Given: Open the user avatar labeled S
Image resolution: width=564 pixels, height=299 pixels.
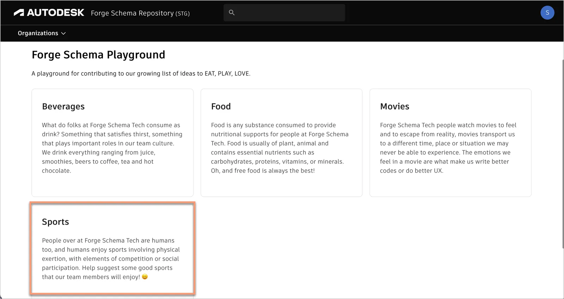Looking at the screenshot, I should tap(547, 13).
